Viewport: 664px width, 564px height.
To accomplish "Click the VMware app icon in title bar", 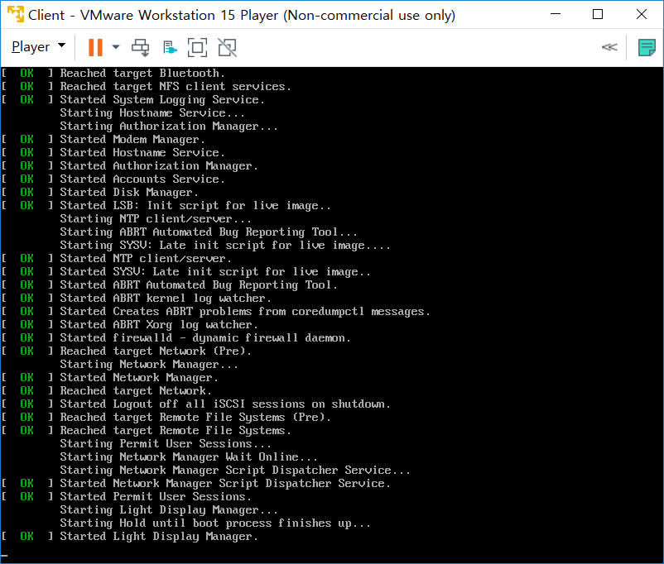I will point(16,14).
